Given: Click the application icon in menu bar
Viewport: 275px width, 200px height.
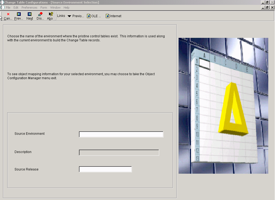Looking at the screenshot, I should [x=2, y=8].
